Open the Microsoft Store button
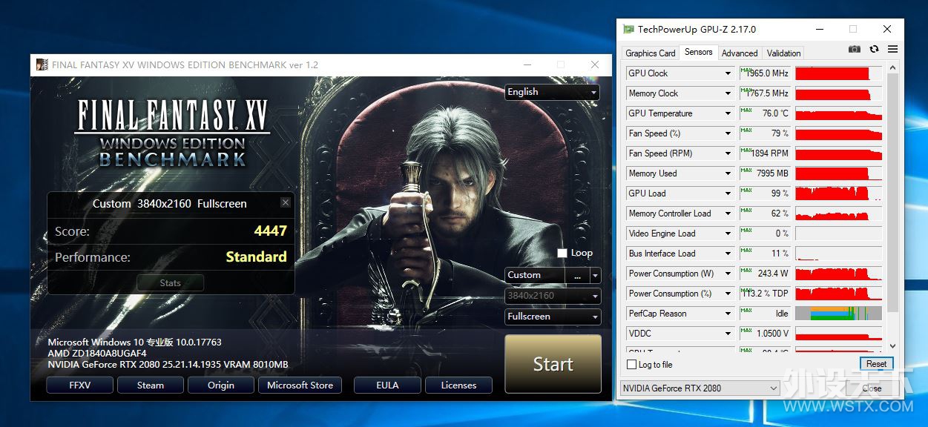 pyautogui.click(x=300, y=385)
